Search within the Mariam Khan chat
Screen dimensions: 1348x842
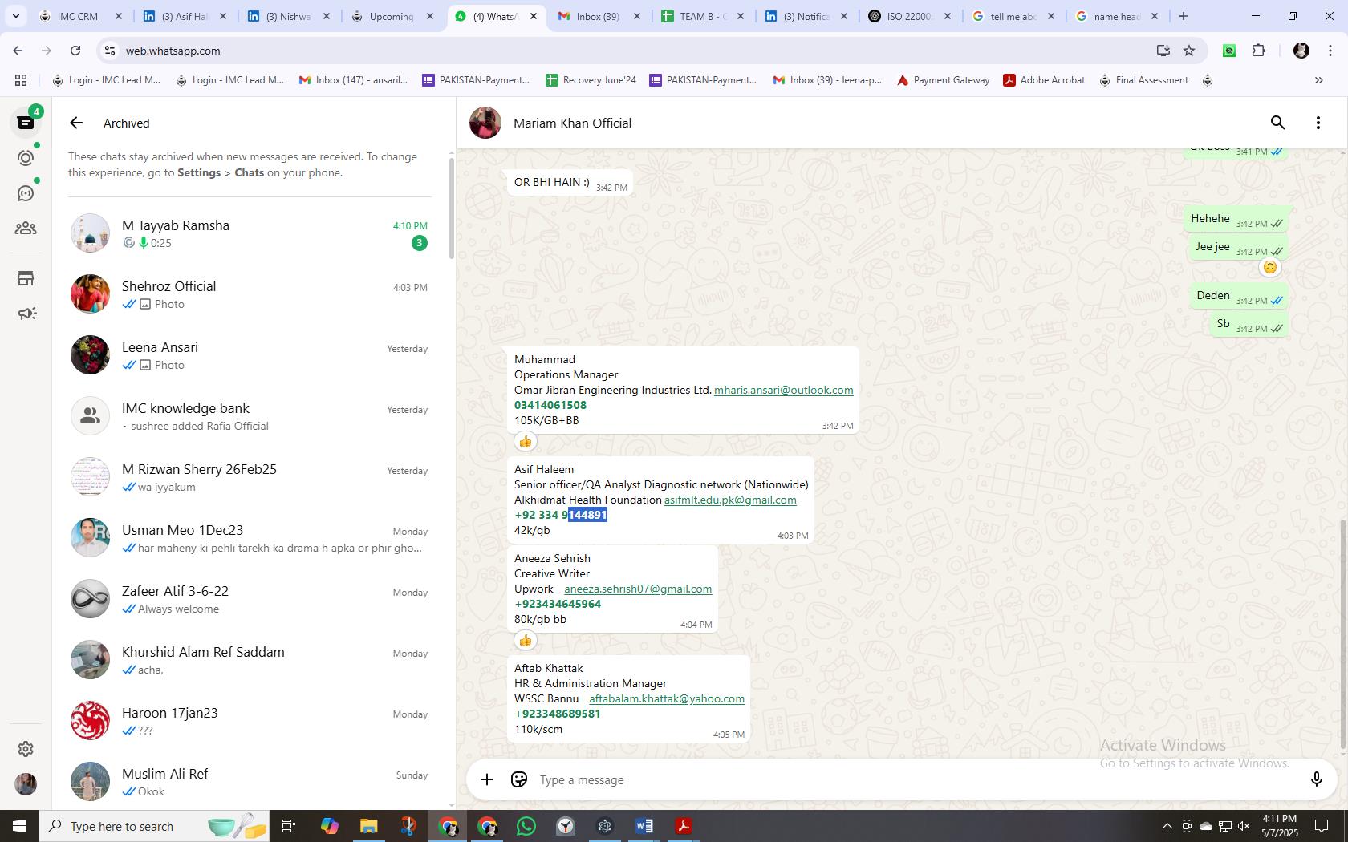pos(1277,123)
